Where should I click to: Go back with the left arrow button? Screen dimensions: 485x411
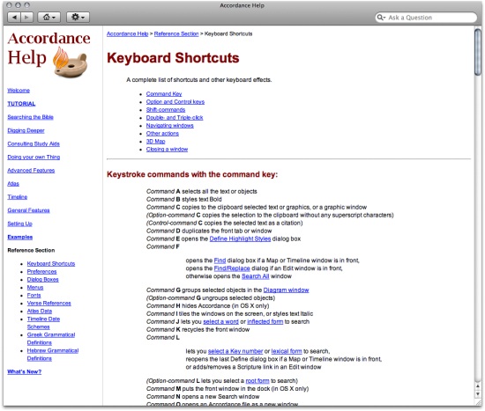(14, 17)
